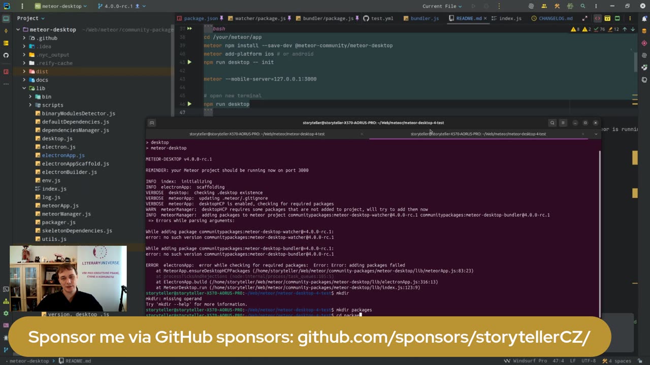Open electronBuilder.js in the project tree
This screenshot has height=365, width=650.
pos(69,172)
